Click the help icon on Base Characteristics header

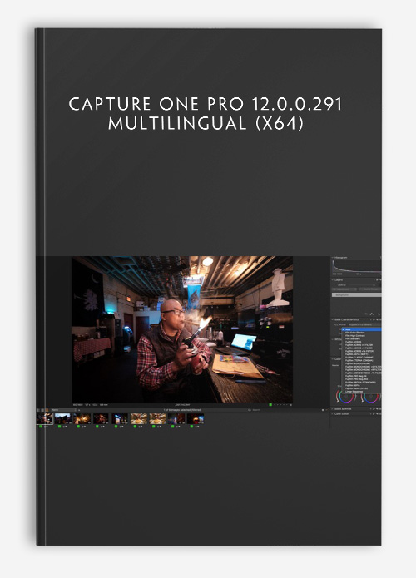pyautogui.click(x=370, y=319)
